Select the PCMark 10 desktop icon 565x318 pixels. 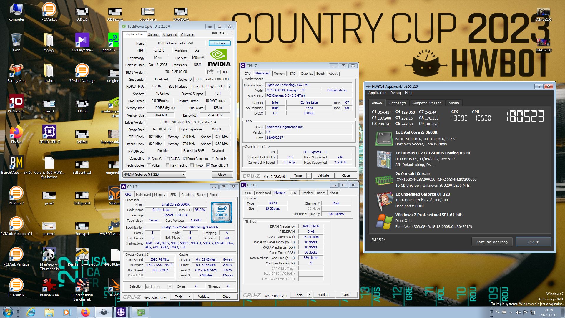pos(16,104)
